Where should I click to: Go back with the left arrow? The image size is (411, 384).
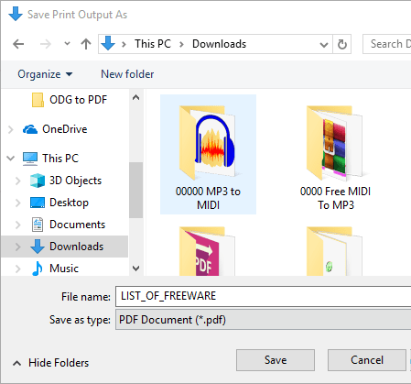coord(18,44)
